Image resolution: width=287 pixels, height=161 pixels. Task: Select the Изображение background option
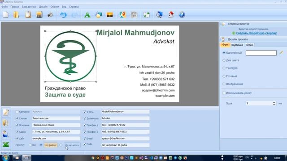(x=224, y=84)
